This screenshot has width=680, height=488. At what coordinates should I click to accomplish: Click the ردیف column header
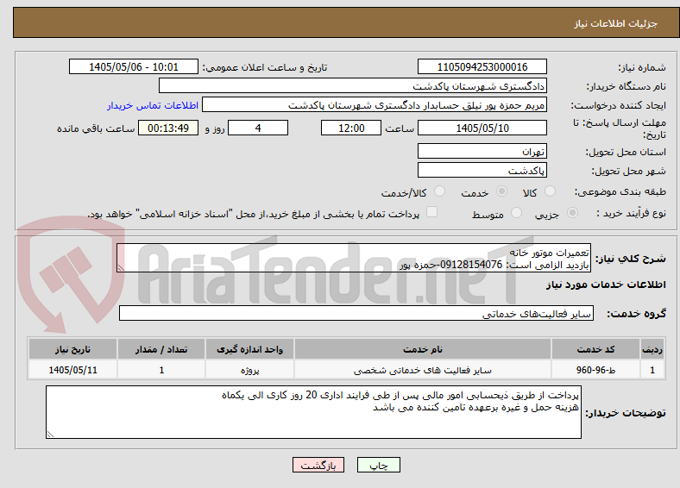click(x=652, y=349)
